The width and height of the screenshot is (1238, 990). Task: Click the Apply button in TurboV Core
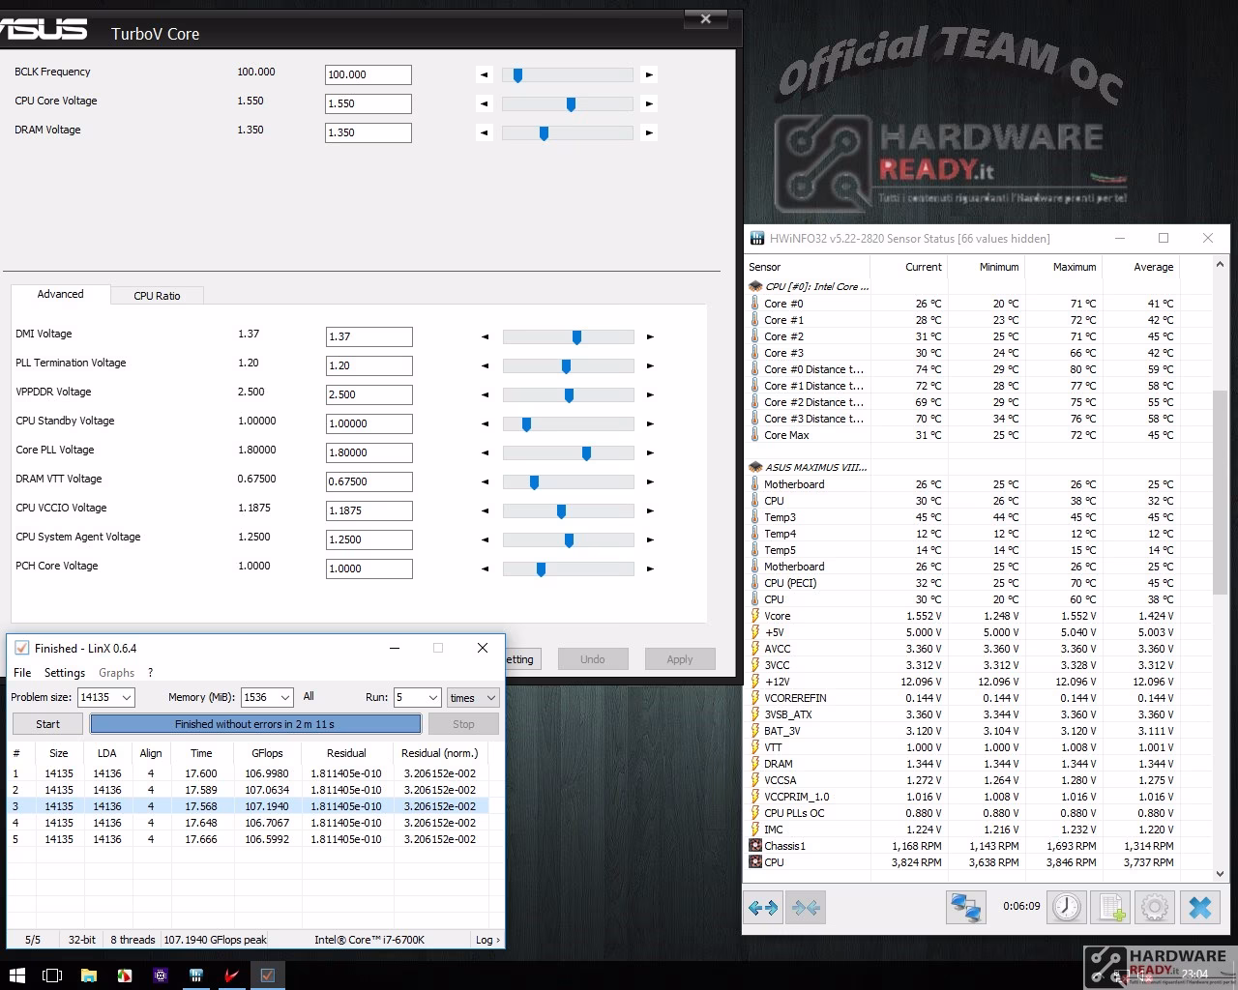[x=680, y=659]
